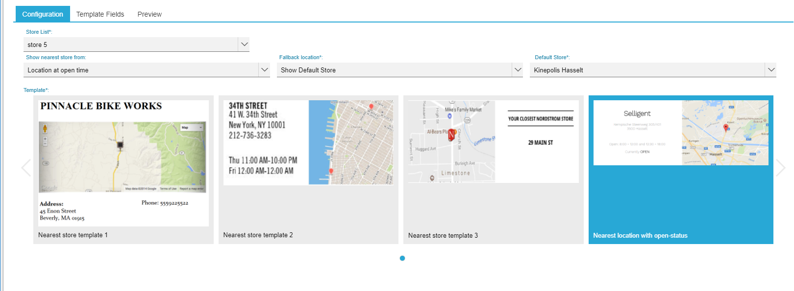Viewport: 794px width, 291px height.
Task: Click the next templates right arrow
Action: (x=780, y=168)
